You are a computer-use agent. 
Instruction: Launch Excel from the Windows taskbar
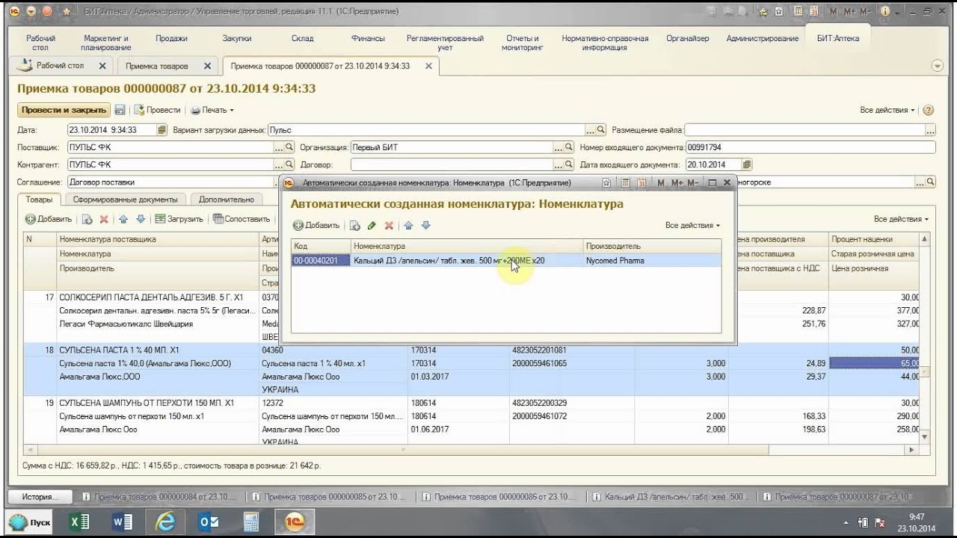tap(79, 522)
